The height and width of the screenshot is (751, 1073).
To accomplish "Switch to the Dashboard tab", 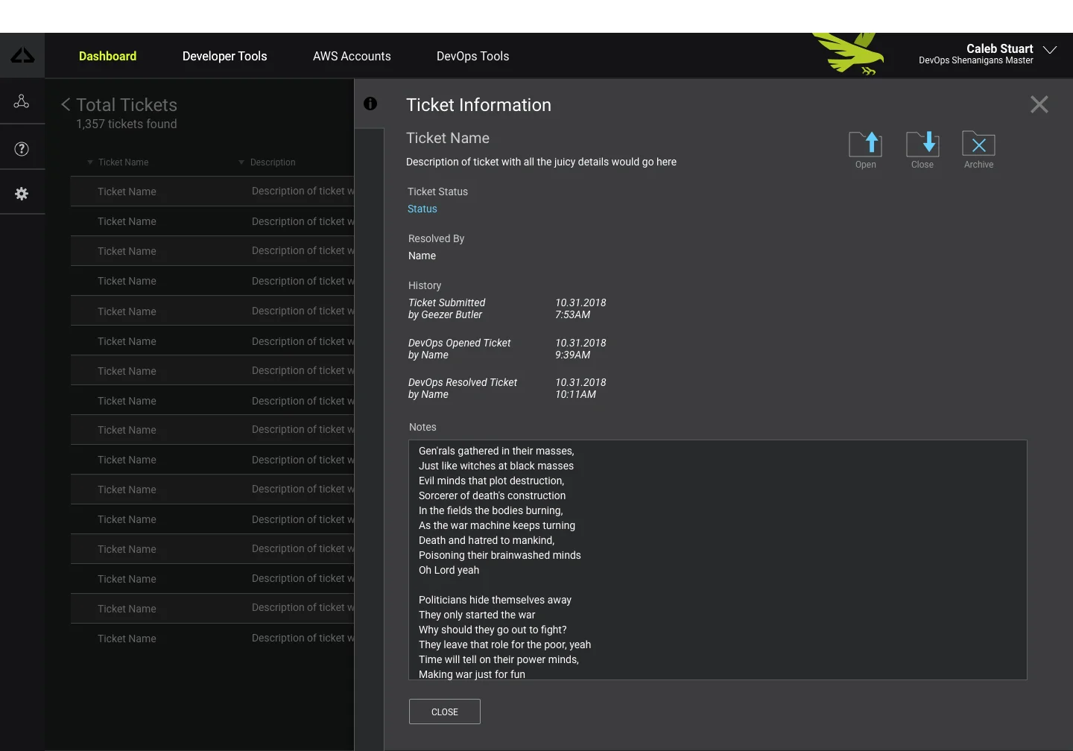I will click(107, 56).
